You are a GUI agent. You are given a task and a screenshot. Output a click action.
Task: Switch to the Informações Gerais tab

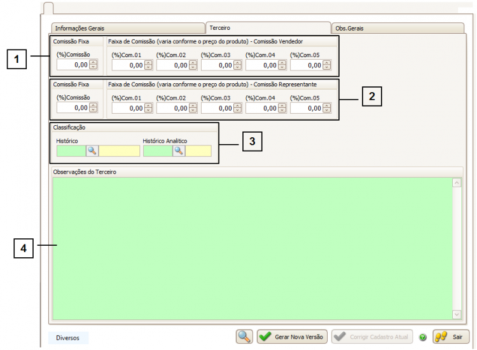(x=127, y=29)
